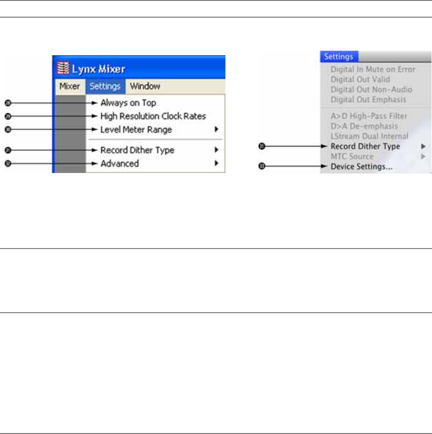Open the Mixer menu in Lynx Mixer
Screen dimensions: 432x434
coord(70,86)
